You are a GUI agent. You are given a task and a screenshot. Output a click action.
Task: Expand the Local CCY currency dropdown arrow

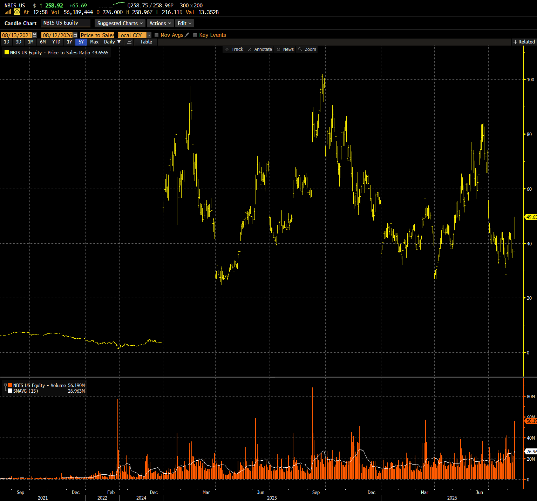coord(149,35)
